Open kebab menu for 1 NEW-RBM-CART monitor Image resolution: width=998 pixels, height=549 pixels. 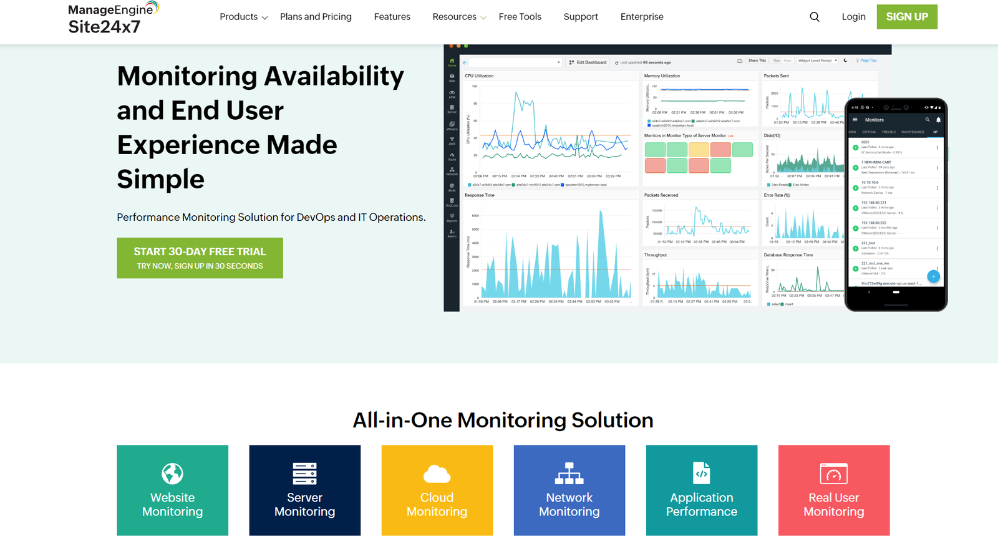click(937, 168)
